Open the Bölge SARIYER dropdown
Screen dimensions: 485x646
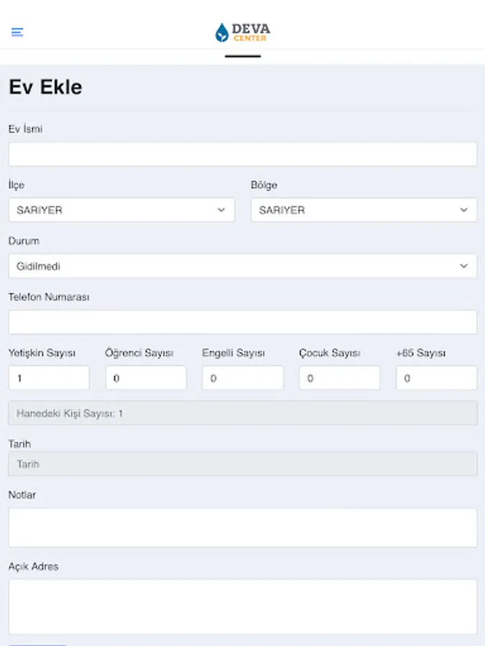[364, 210]
